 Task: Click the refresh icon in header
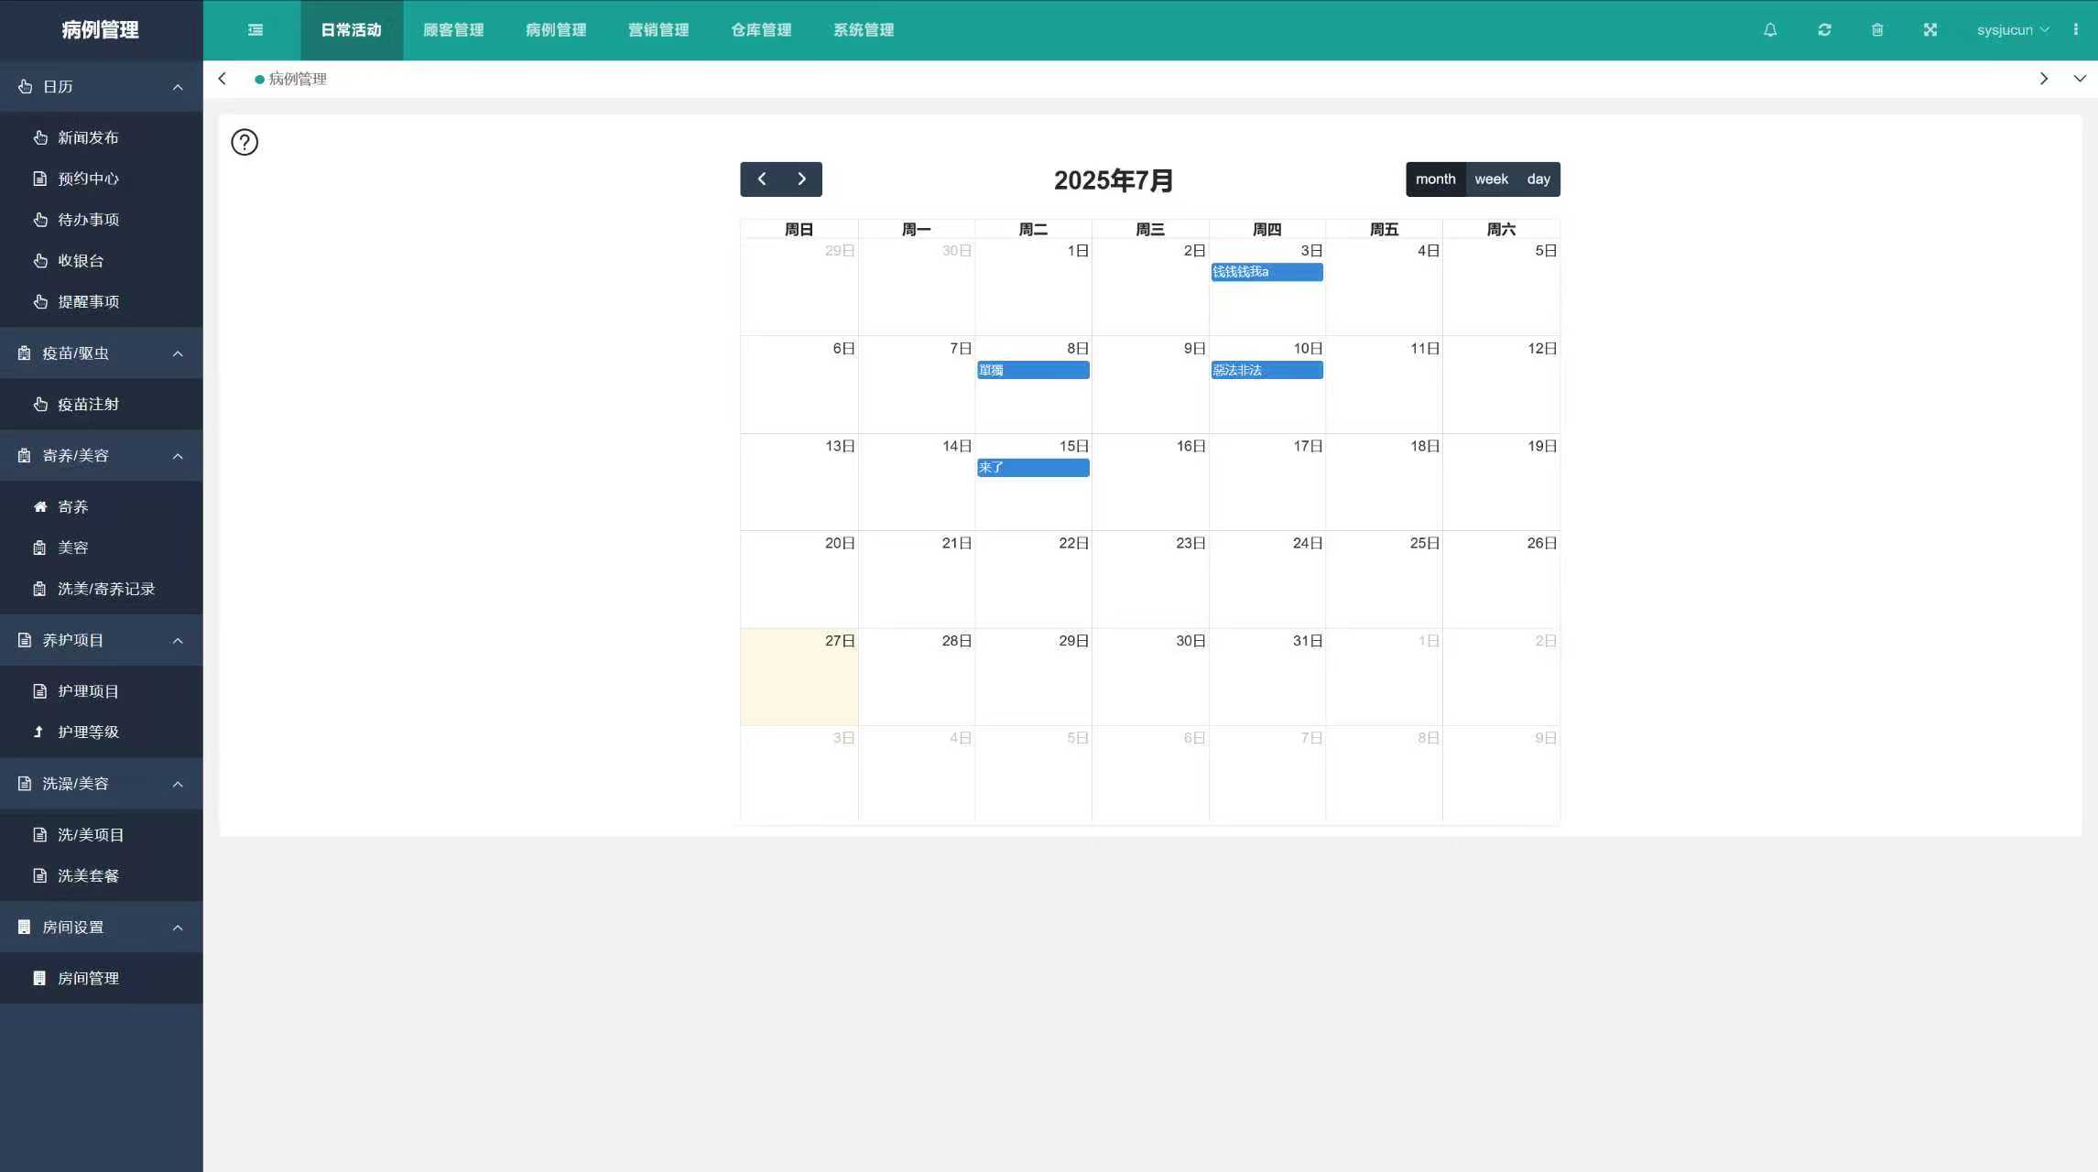tap(1823, 30)
